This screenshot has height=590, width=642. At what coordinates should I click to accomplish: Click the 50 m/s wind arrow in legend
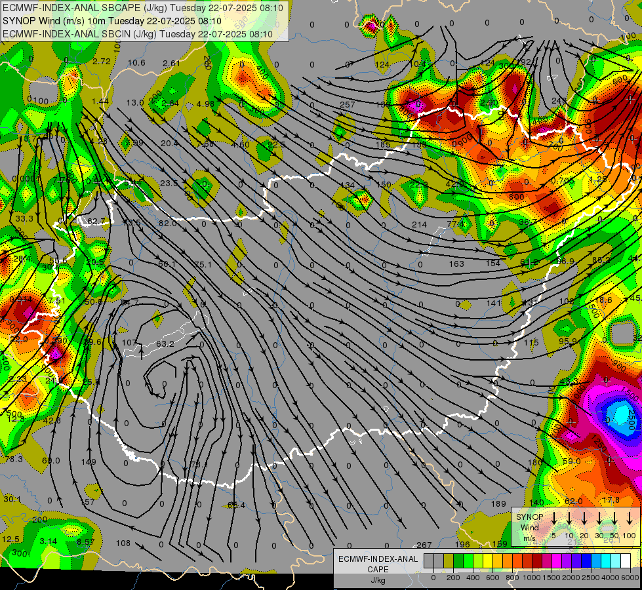point(614,517)
